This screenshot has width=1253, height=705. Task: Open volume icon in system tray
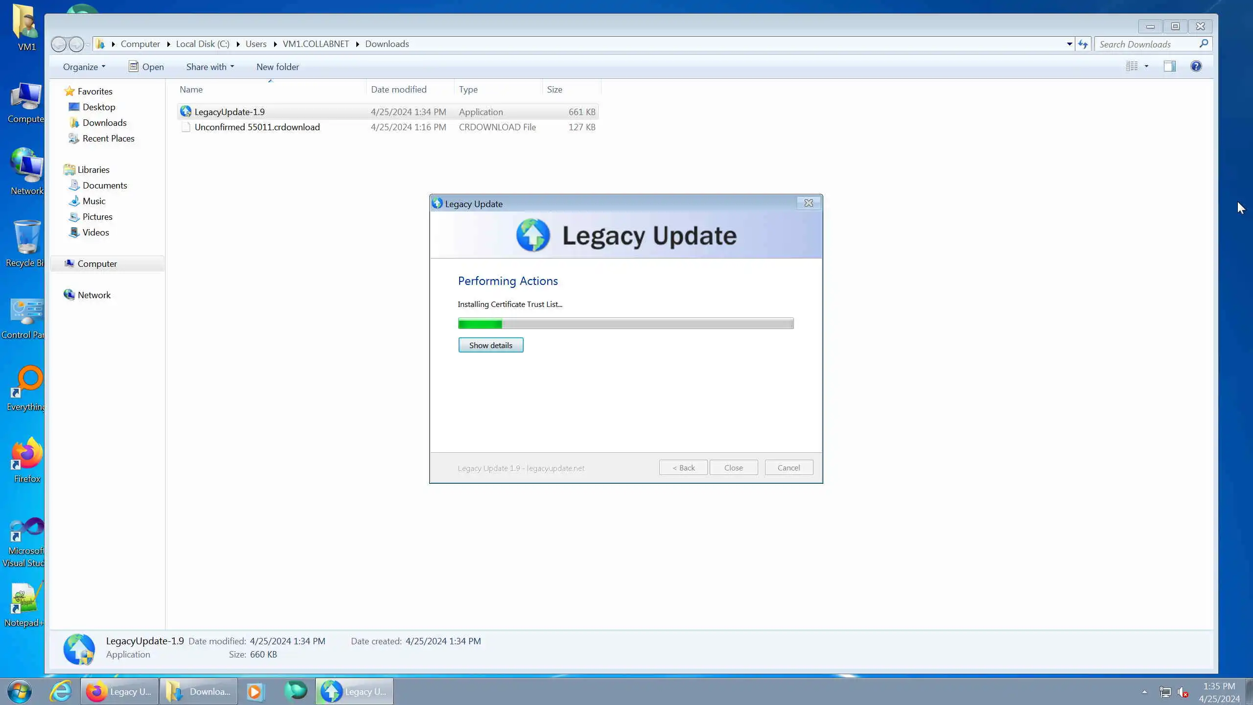(x=1182, y=692)
